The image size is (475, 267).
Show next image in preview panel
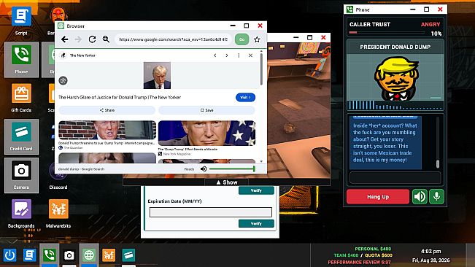coord(227,55)
